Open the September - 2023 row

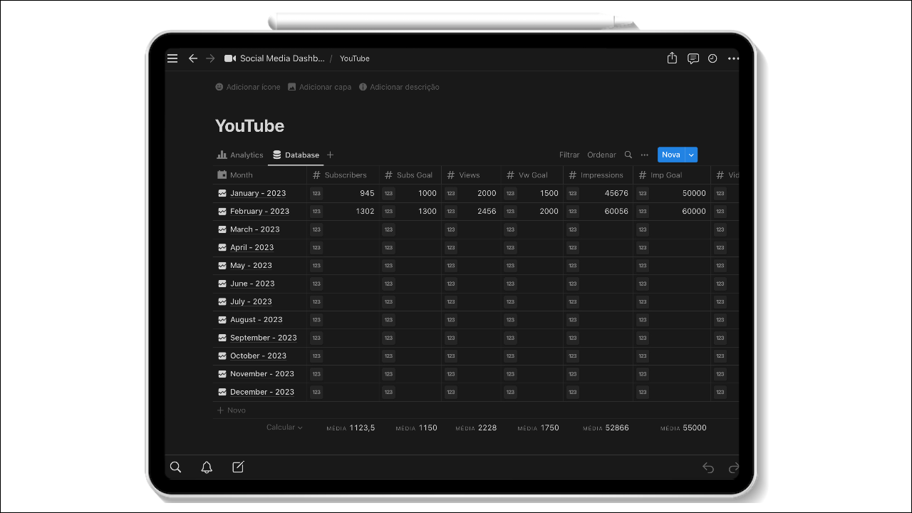pyautogui.click(x=263, y=338)
